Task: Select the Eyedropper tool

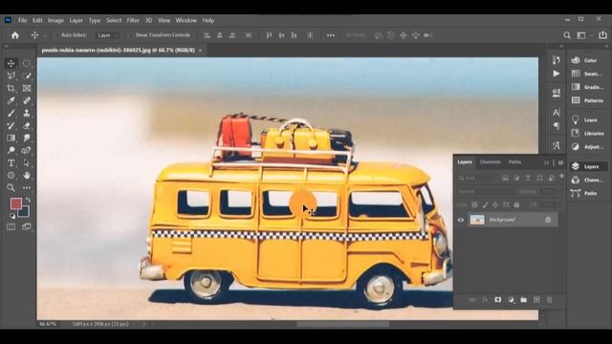Action: (11, 100)
